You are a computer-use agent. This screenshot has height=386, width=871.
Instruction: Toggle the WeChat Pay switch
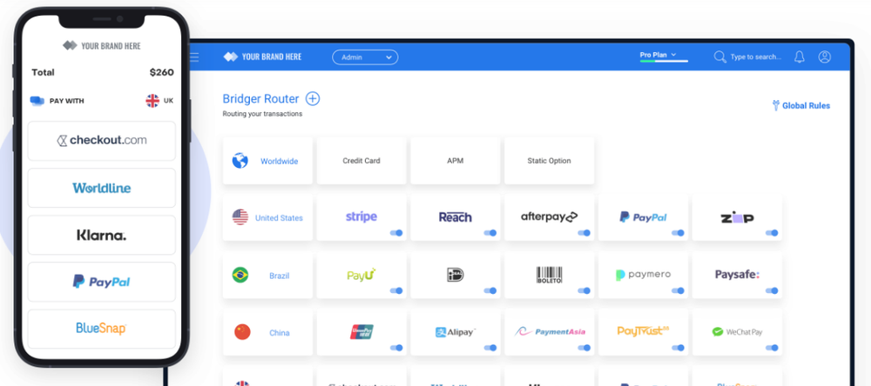772,348
